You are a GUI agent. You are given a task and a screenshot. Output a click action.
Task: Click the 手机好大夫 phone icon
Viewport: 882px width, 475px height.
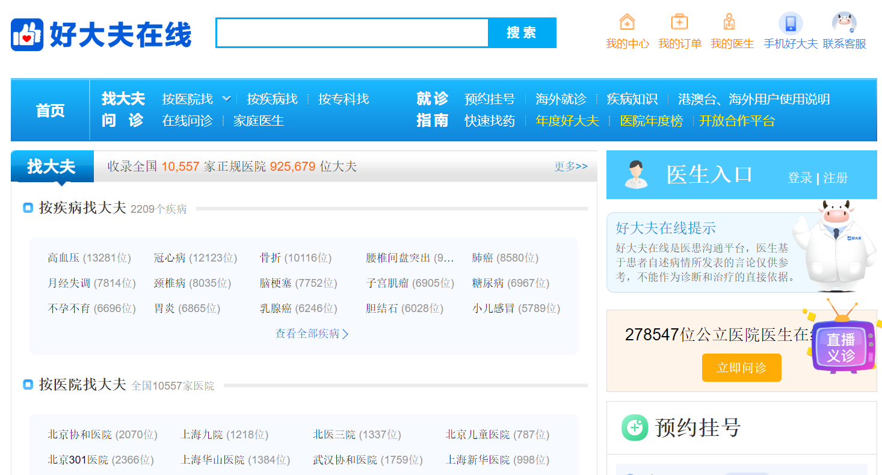(791, 23)
